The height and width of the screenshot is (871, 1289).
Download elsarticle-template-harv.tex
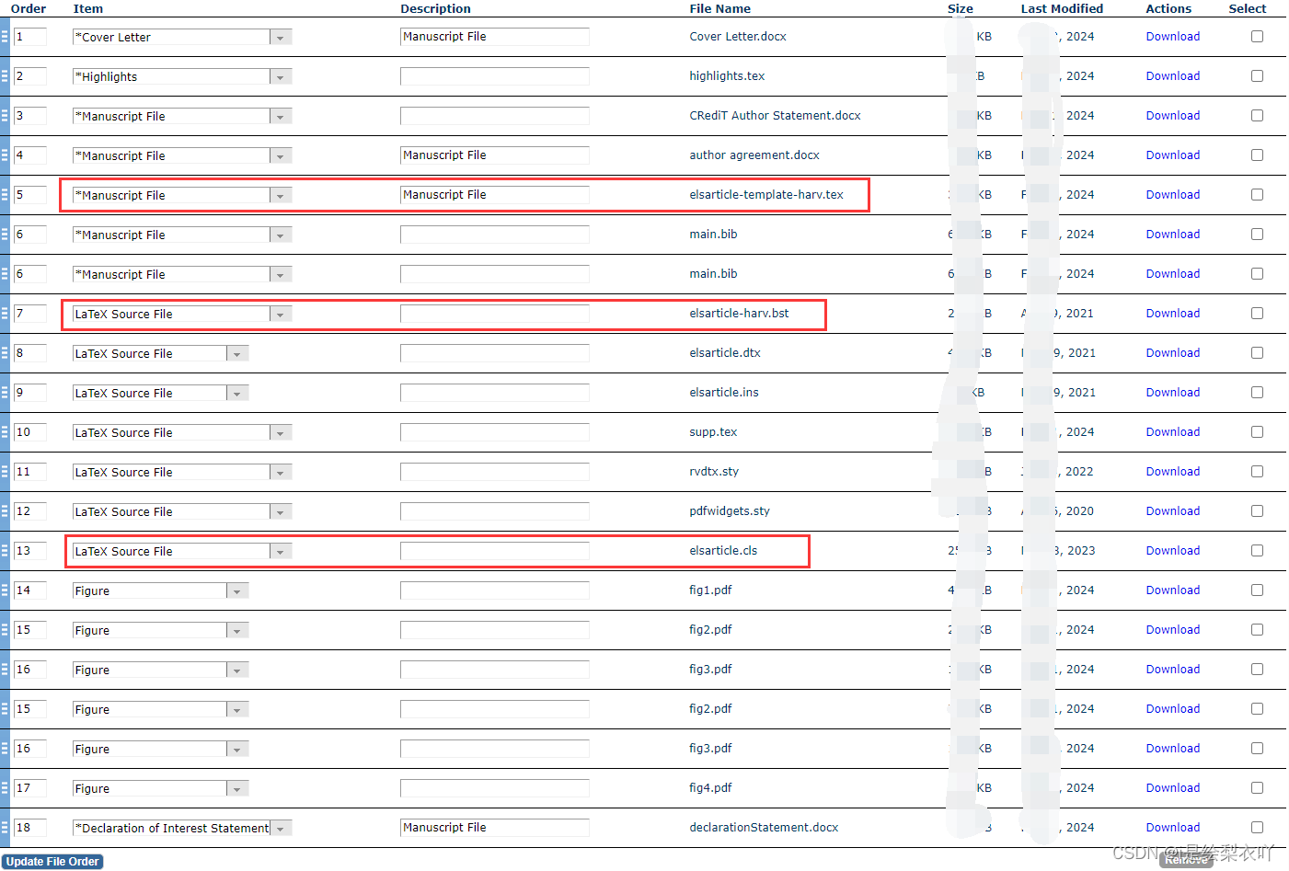point(1172,195)
